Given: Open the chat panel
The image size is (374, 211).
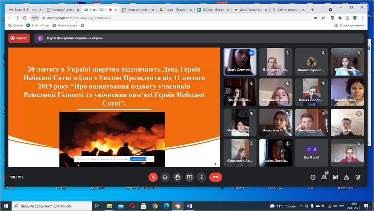Looking at the screenshot, I should [x=335, y=177].
